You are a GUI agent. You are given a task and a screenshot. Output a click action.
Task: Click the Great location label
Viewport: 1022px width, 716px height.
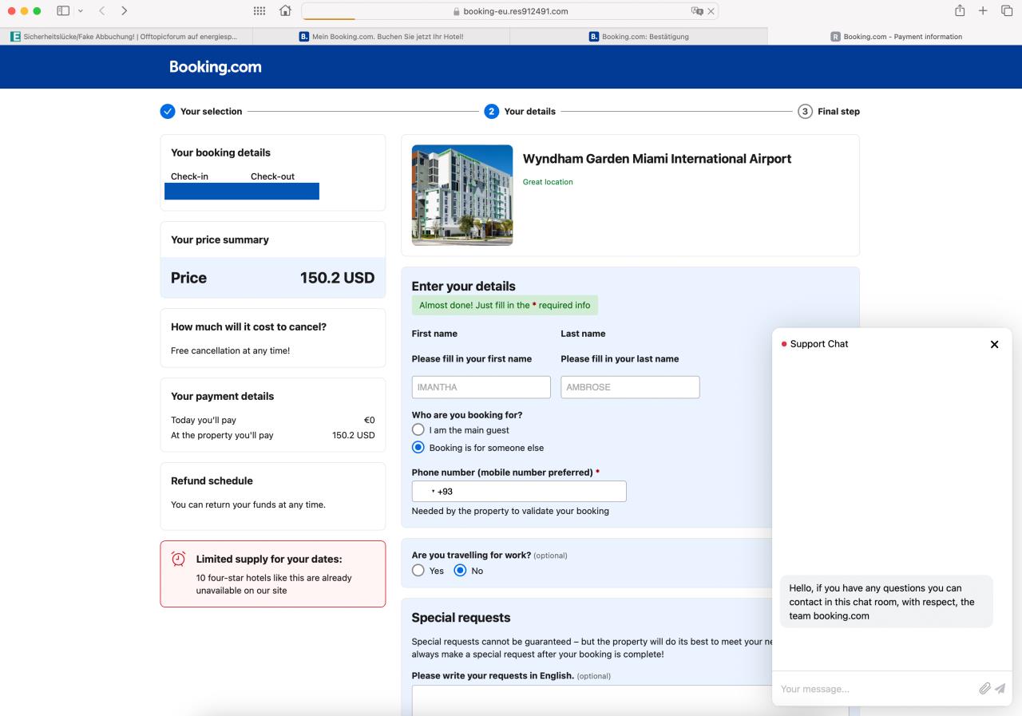tap(548, 182)
